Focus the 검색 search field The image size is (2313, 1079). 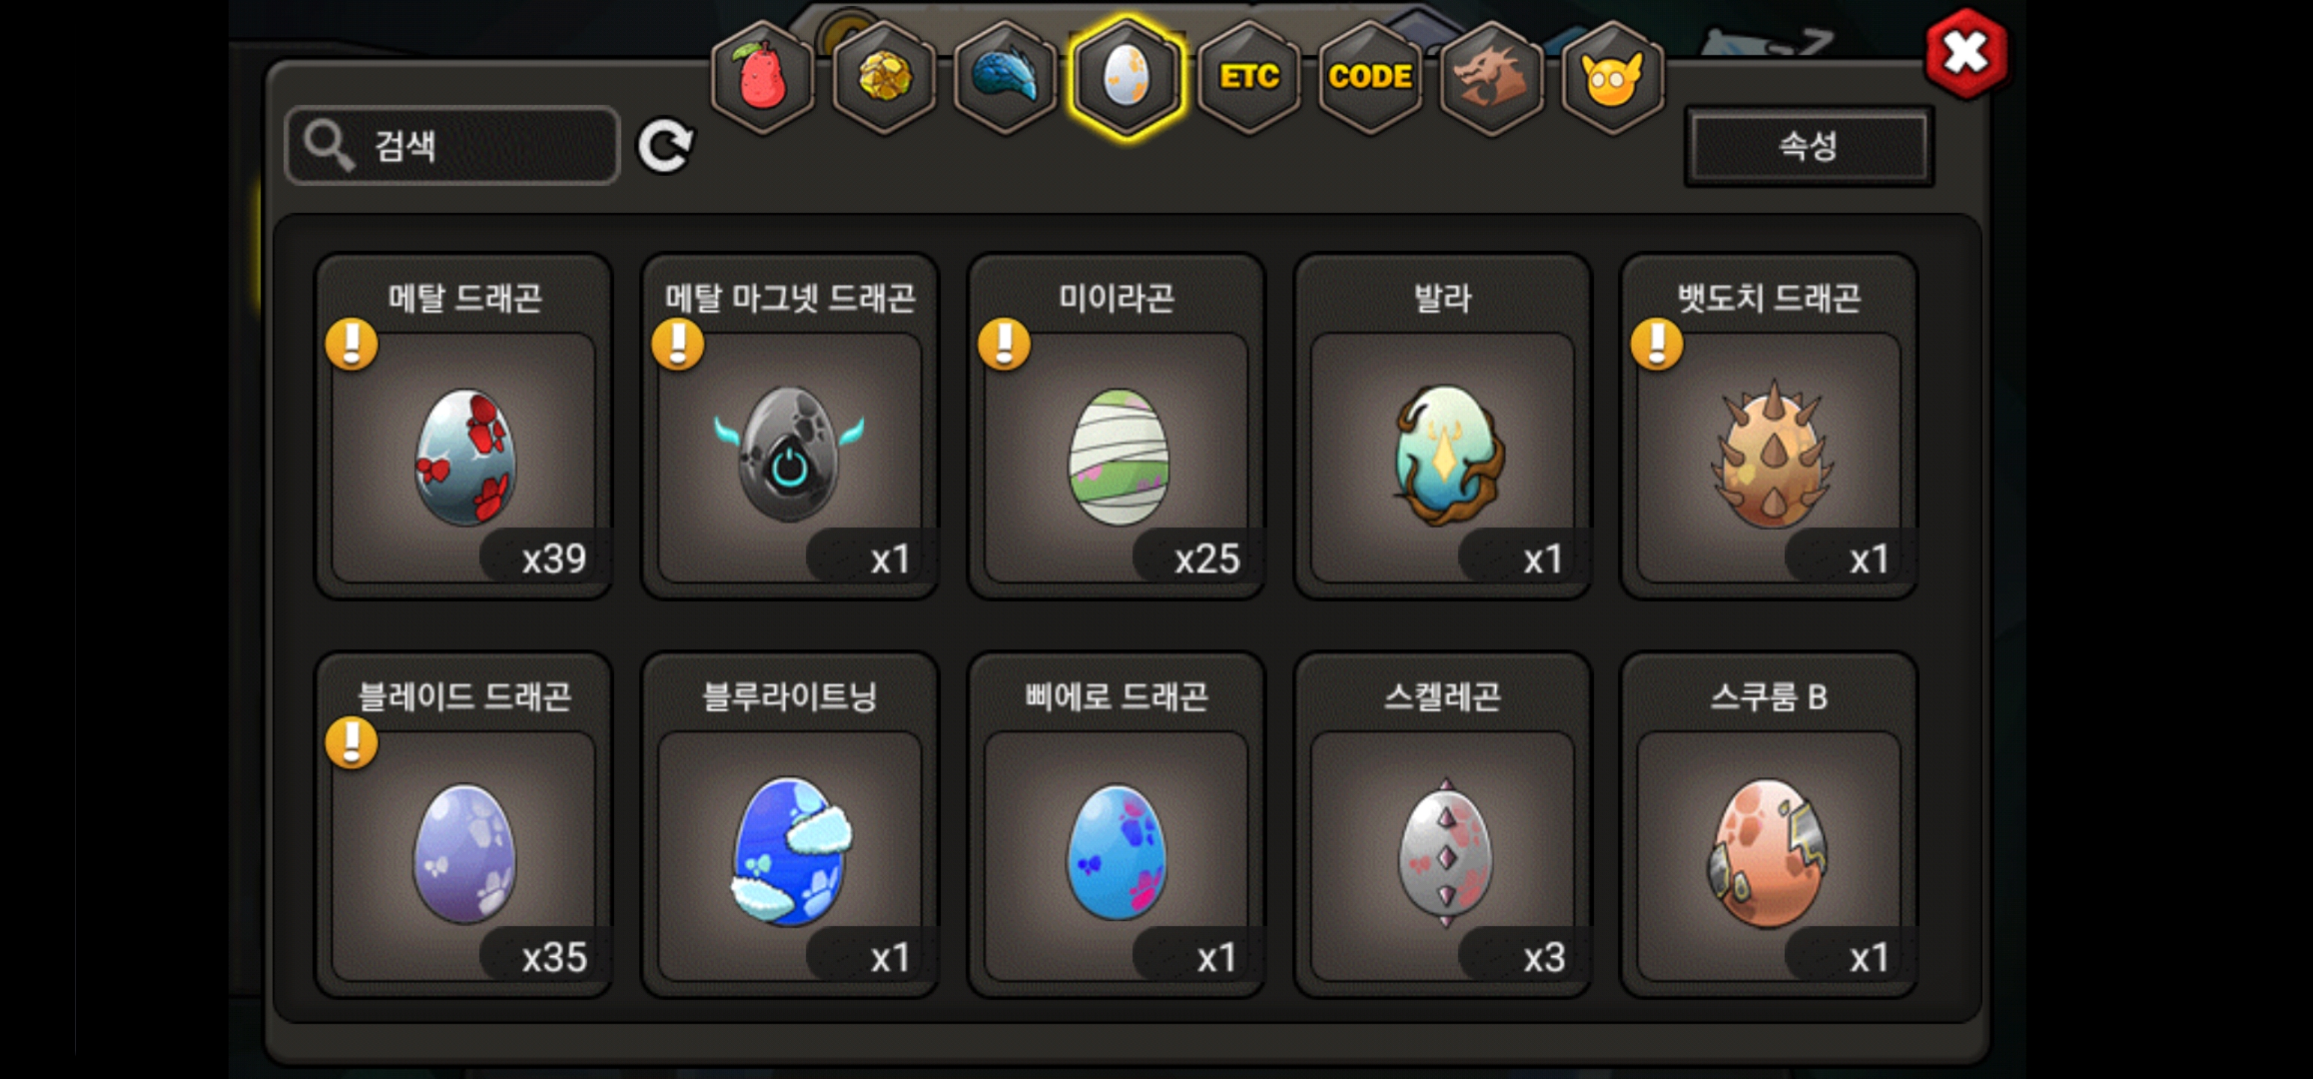pos(452,145)
